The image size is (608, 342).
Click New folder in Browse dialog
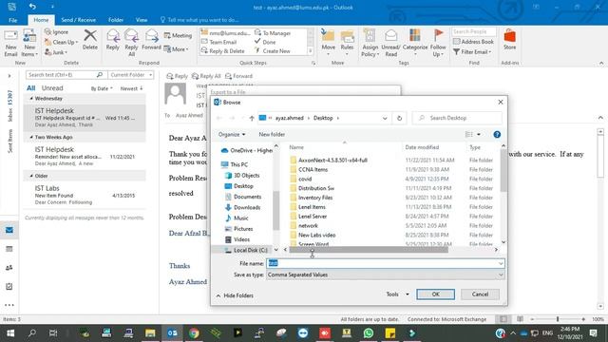[x=272, y=135]
